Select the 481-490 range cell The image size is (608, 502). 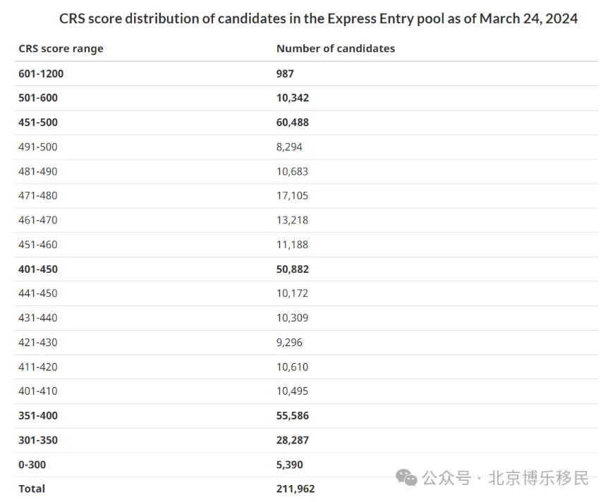pyautogui.click(x=38, y=171)
